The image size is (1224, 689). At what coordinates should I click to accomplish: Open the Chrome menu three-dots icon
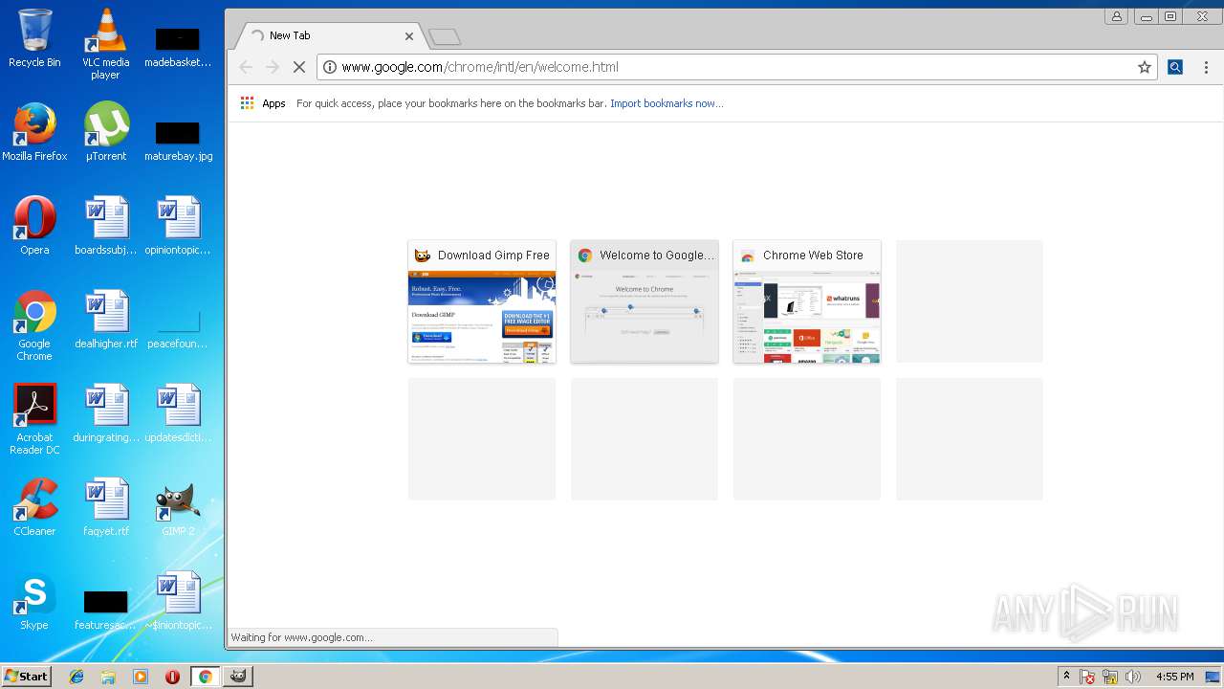1206,67
